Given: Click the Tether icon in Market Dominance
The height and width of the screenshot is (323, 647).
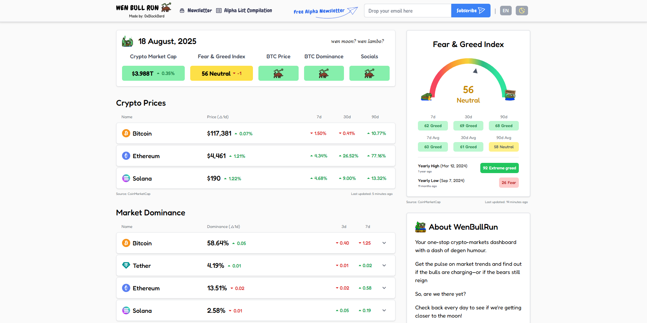Looking at the screenshot, I should pos(126,265).
